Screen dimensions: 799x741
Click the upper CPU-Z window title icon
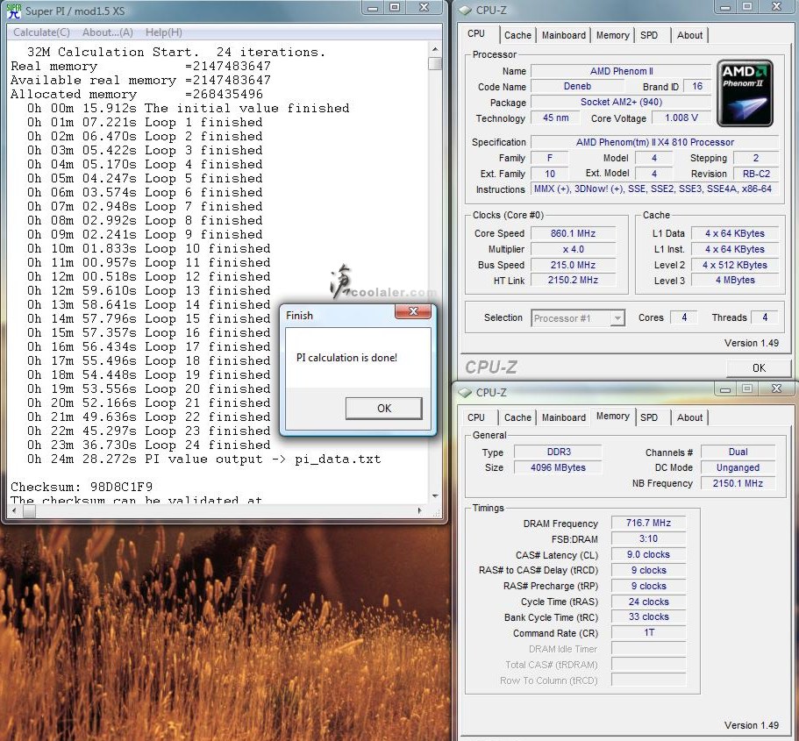[464, 11]
